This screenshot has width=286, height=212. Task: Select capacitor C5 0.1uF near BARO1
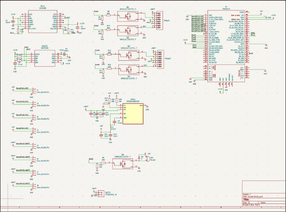[x=15, y=63]
